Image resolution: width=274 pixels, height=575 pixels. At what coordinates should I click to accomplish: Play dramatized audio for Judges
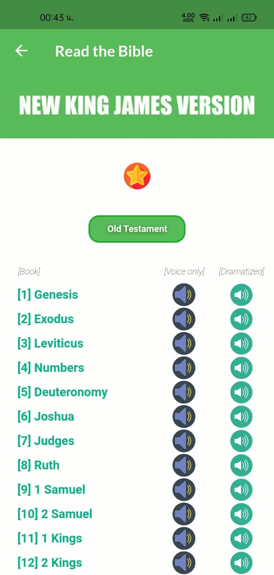241,441
